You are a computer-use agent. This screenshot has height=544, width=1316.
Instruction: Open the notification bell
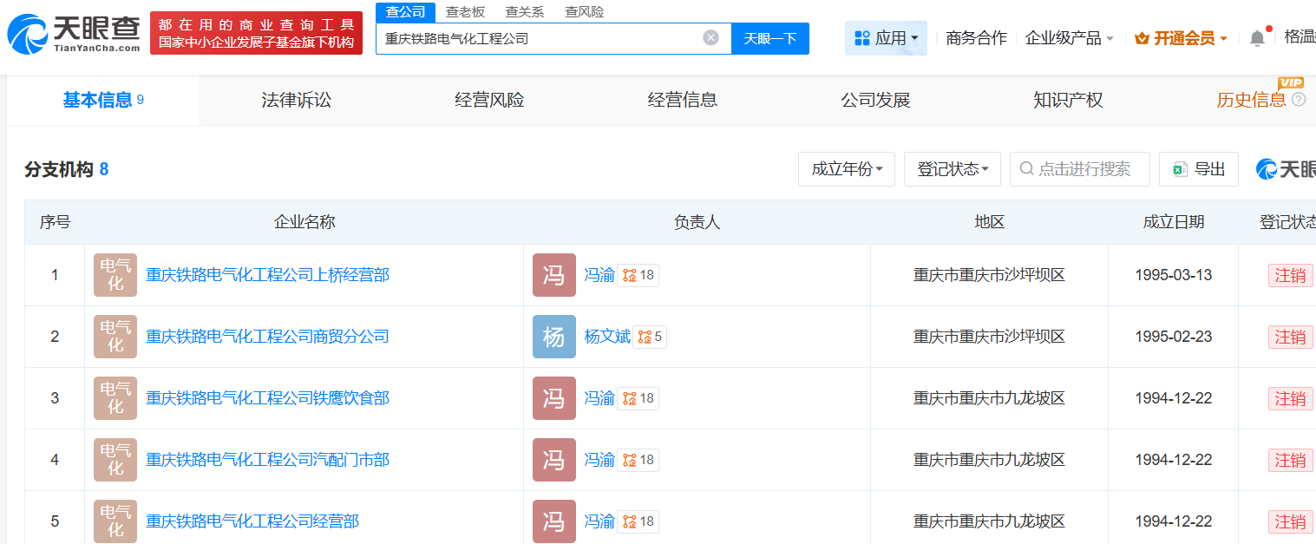(1257, 38)
